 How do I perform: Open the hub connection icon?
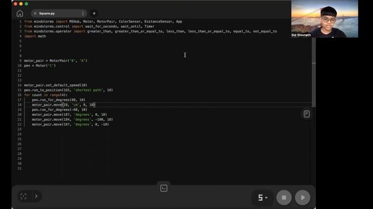(x=23, y=196)
